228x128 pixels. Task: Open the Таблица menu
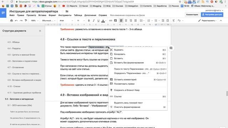coord(78,15)
